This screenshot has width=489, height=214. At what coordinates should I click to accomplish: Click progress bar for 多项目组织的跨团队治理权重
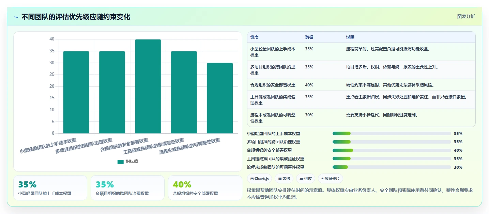point(392,142)
